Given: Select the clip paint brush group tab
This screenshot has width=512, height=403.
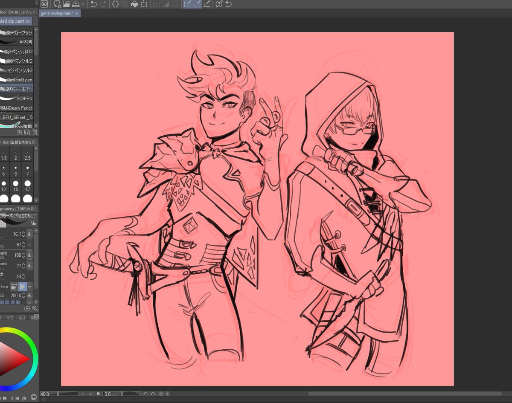Looking at the screenshot, I should click(16, 21).
